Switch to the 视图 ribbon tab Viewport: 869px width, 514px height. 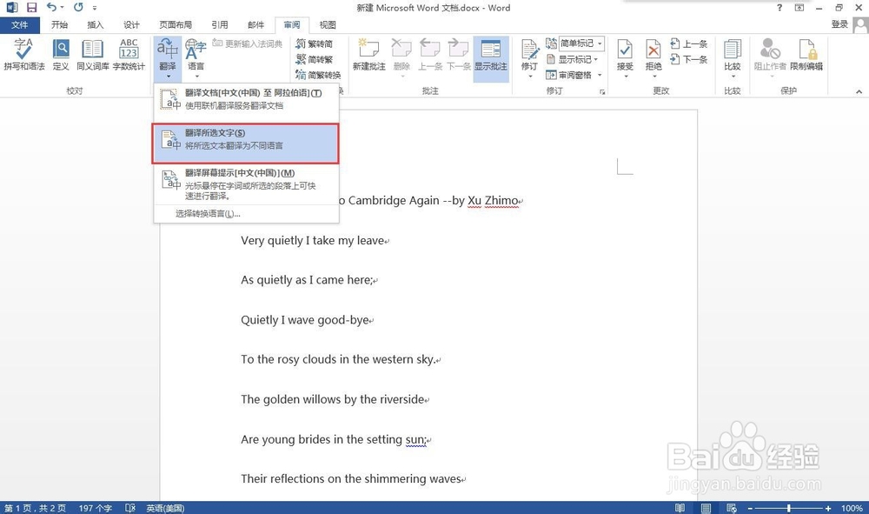pyautogui.click(x=326, y=24)
